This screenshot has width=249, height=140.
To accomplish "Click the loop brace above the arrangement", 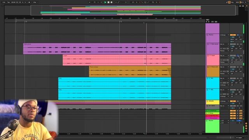I will pyautogui.click(x=96, y=20).
